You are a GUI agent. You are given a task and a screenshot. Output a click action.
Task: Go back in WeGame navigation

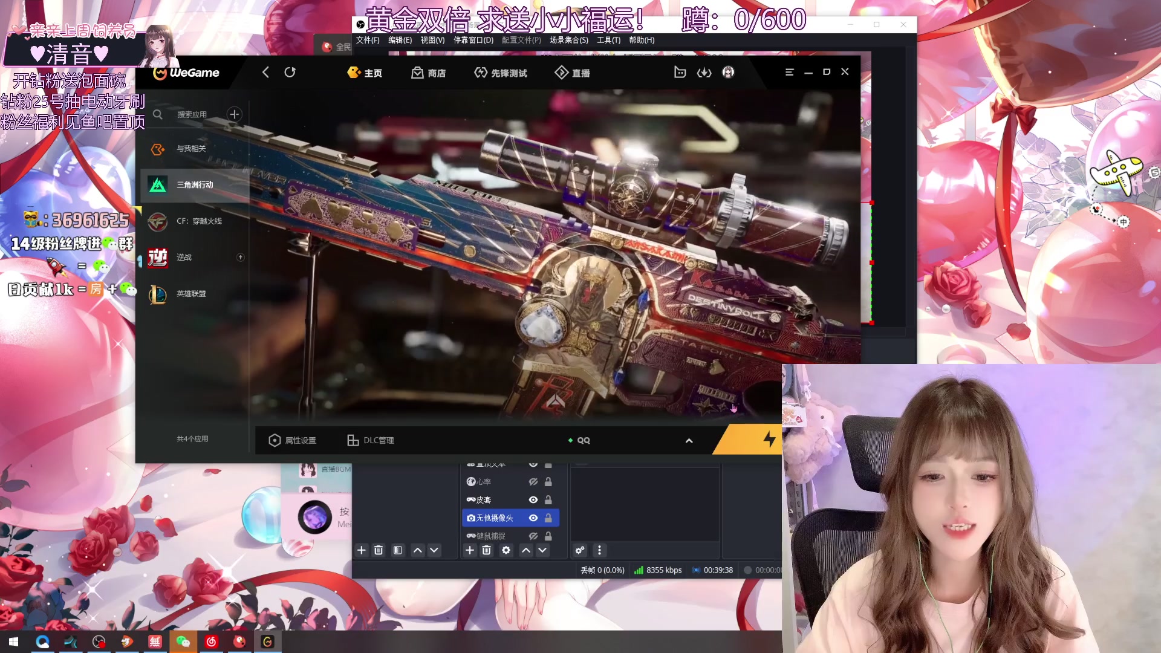pos(265,73)
